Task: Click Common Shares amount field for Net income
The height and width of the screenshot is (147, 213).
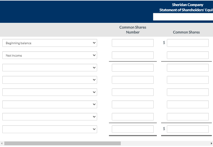Action: point(188,55)
